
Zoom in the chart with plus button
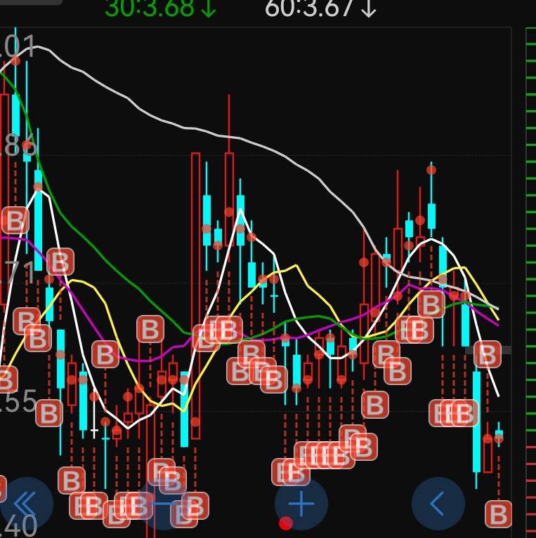301,504
